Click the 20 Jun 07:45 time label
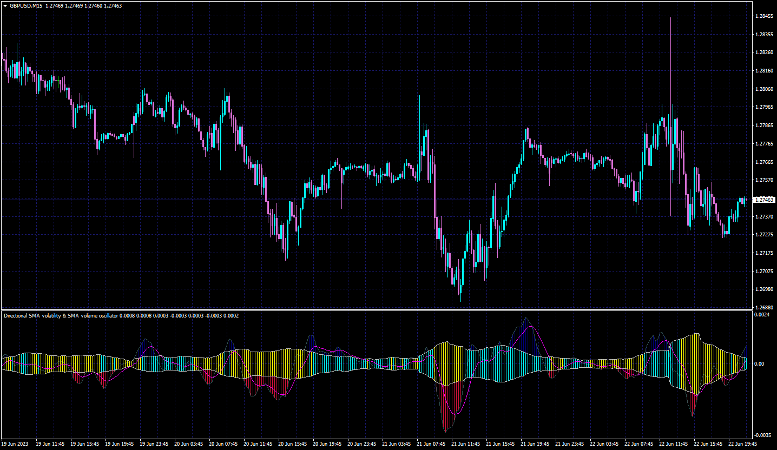Screen dimensions: 777x450 coord(223,444)
